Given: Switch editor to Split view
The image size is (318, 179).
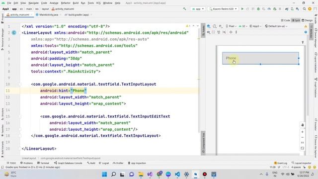Looking at the screenshot, I should 296,20.
